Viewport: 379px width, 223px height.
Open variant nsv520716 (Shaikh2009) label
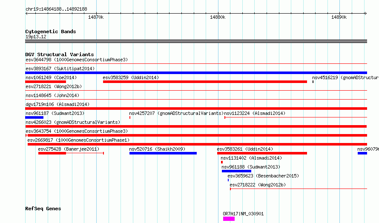point(157,149)
